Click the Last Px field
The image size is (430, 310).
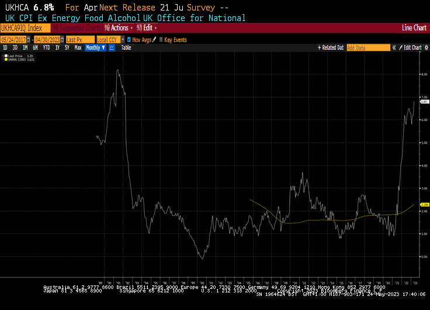80,40
